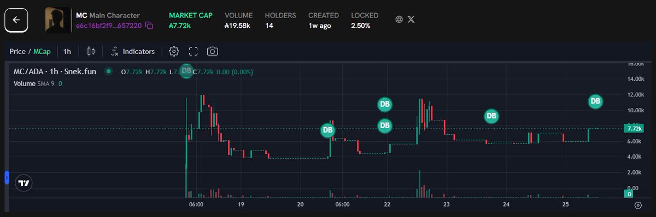
Task: Click the DB marker before date 24
Action: (x=491, y=116)
